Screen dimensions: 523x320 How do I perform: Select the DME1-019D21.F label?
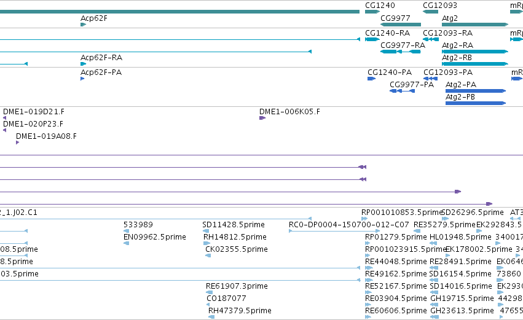click(34, 112)
